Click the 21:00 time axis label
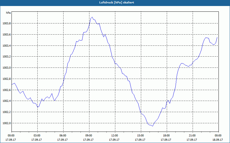The height and width of the screenshot is (143, 230). pos(193,136)
